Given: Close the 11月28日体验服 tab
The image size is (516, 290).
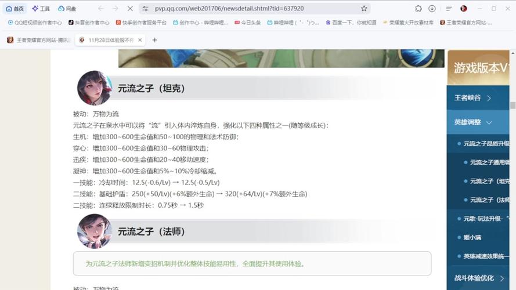Looking at the screenshot, I should pos(140,40).
